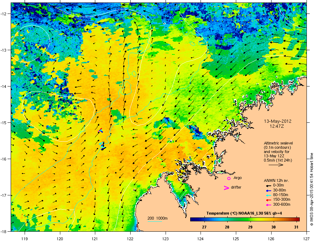
Task: Click the magenta drifter arrowhead symbol in legend
Action: 226,188
